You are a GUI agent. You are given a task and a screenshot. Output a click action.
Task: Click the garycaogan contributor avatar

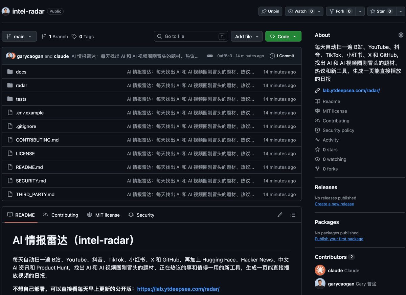pyautogui.click(x=320, y=284)
